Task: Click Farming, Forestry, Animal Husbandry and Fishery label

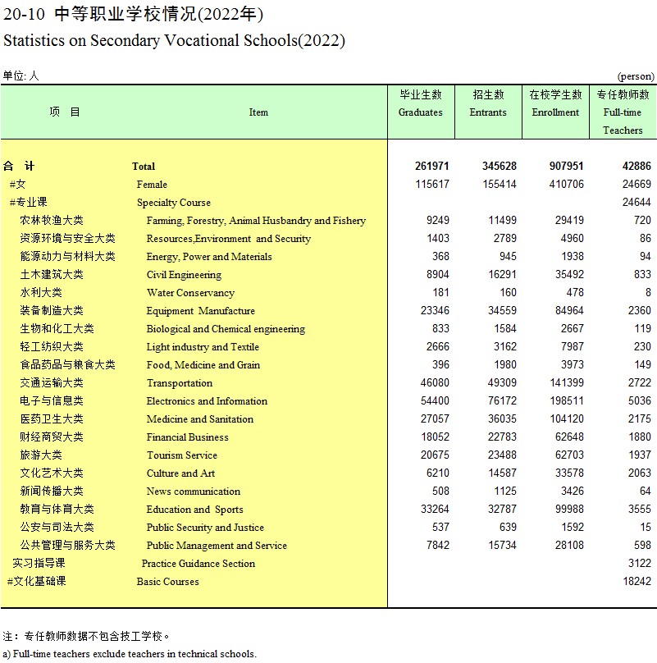Action: click(x=256, y=221)
